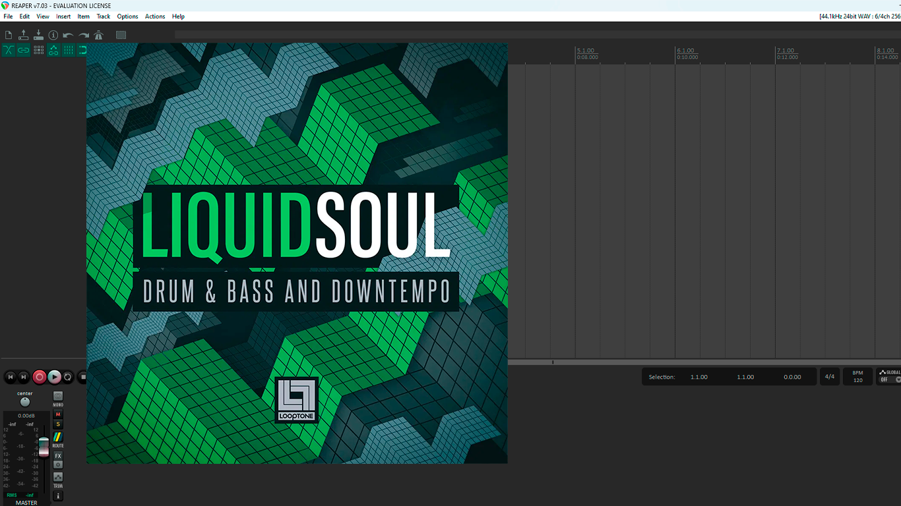The width and height of the screenshot is (901, 506).
Task: Open master TRIM envelope button
Action: (58, 477)
